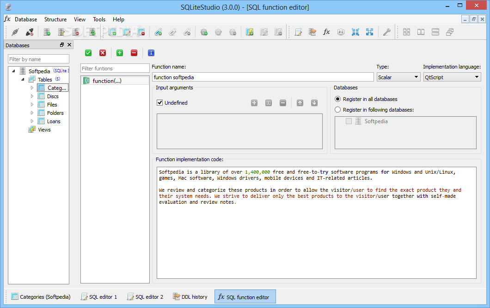The width and height of the screenshot is (490, 308).
Task: Open the Help menu
Action: point(118,19)
